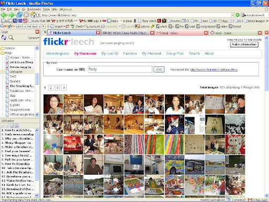Screen dimensions: 269x202
Task: Open the address bar history dropdown
Action: point(233,15)
